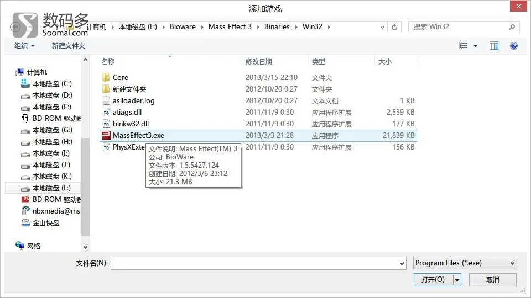The image size is (531, 298).
Task: Open the 打开 button's split arrow
Action: point(457,280)
